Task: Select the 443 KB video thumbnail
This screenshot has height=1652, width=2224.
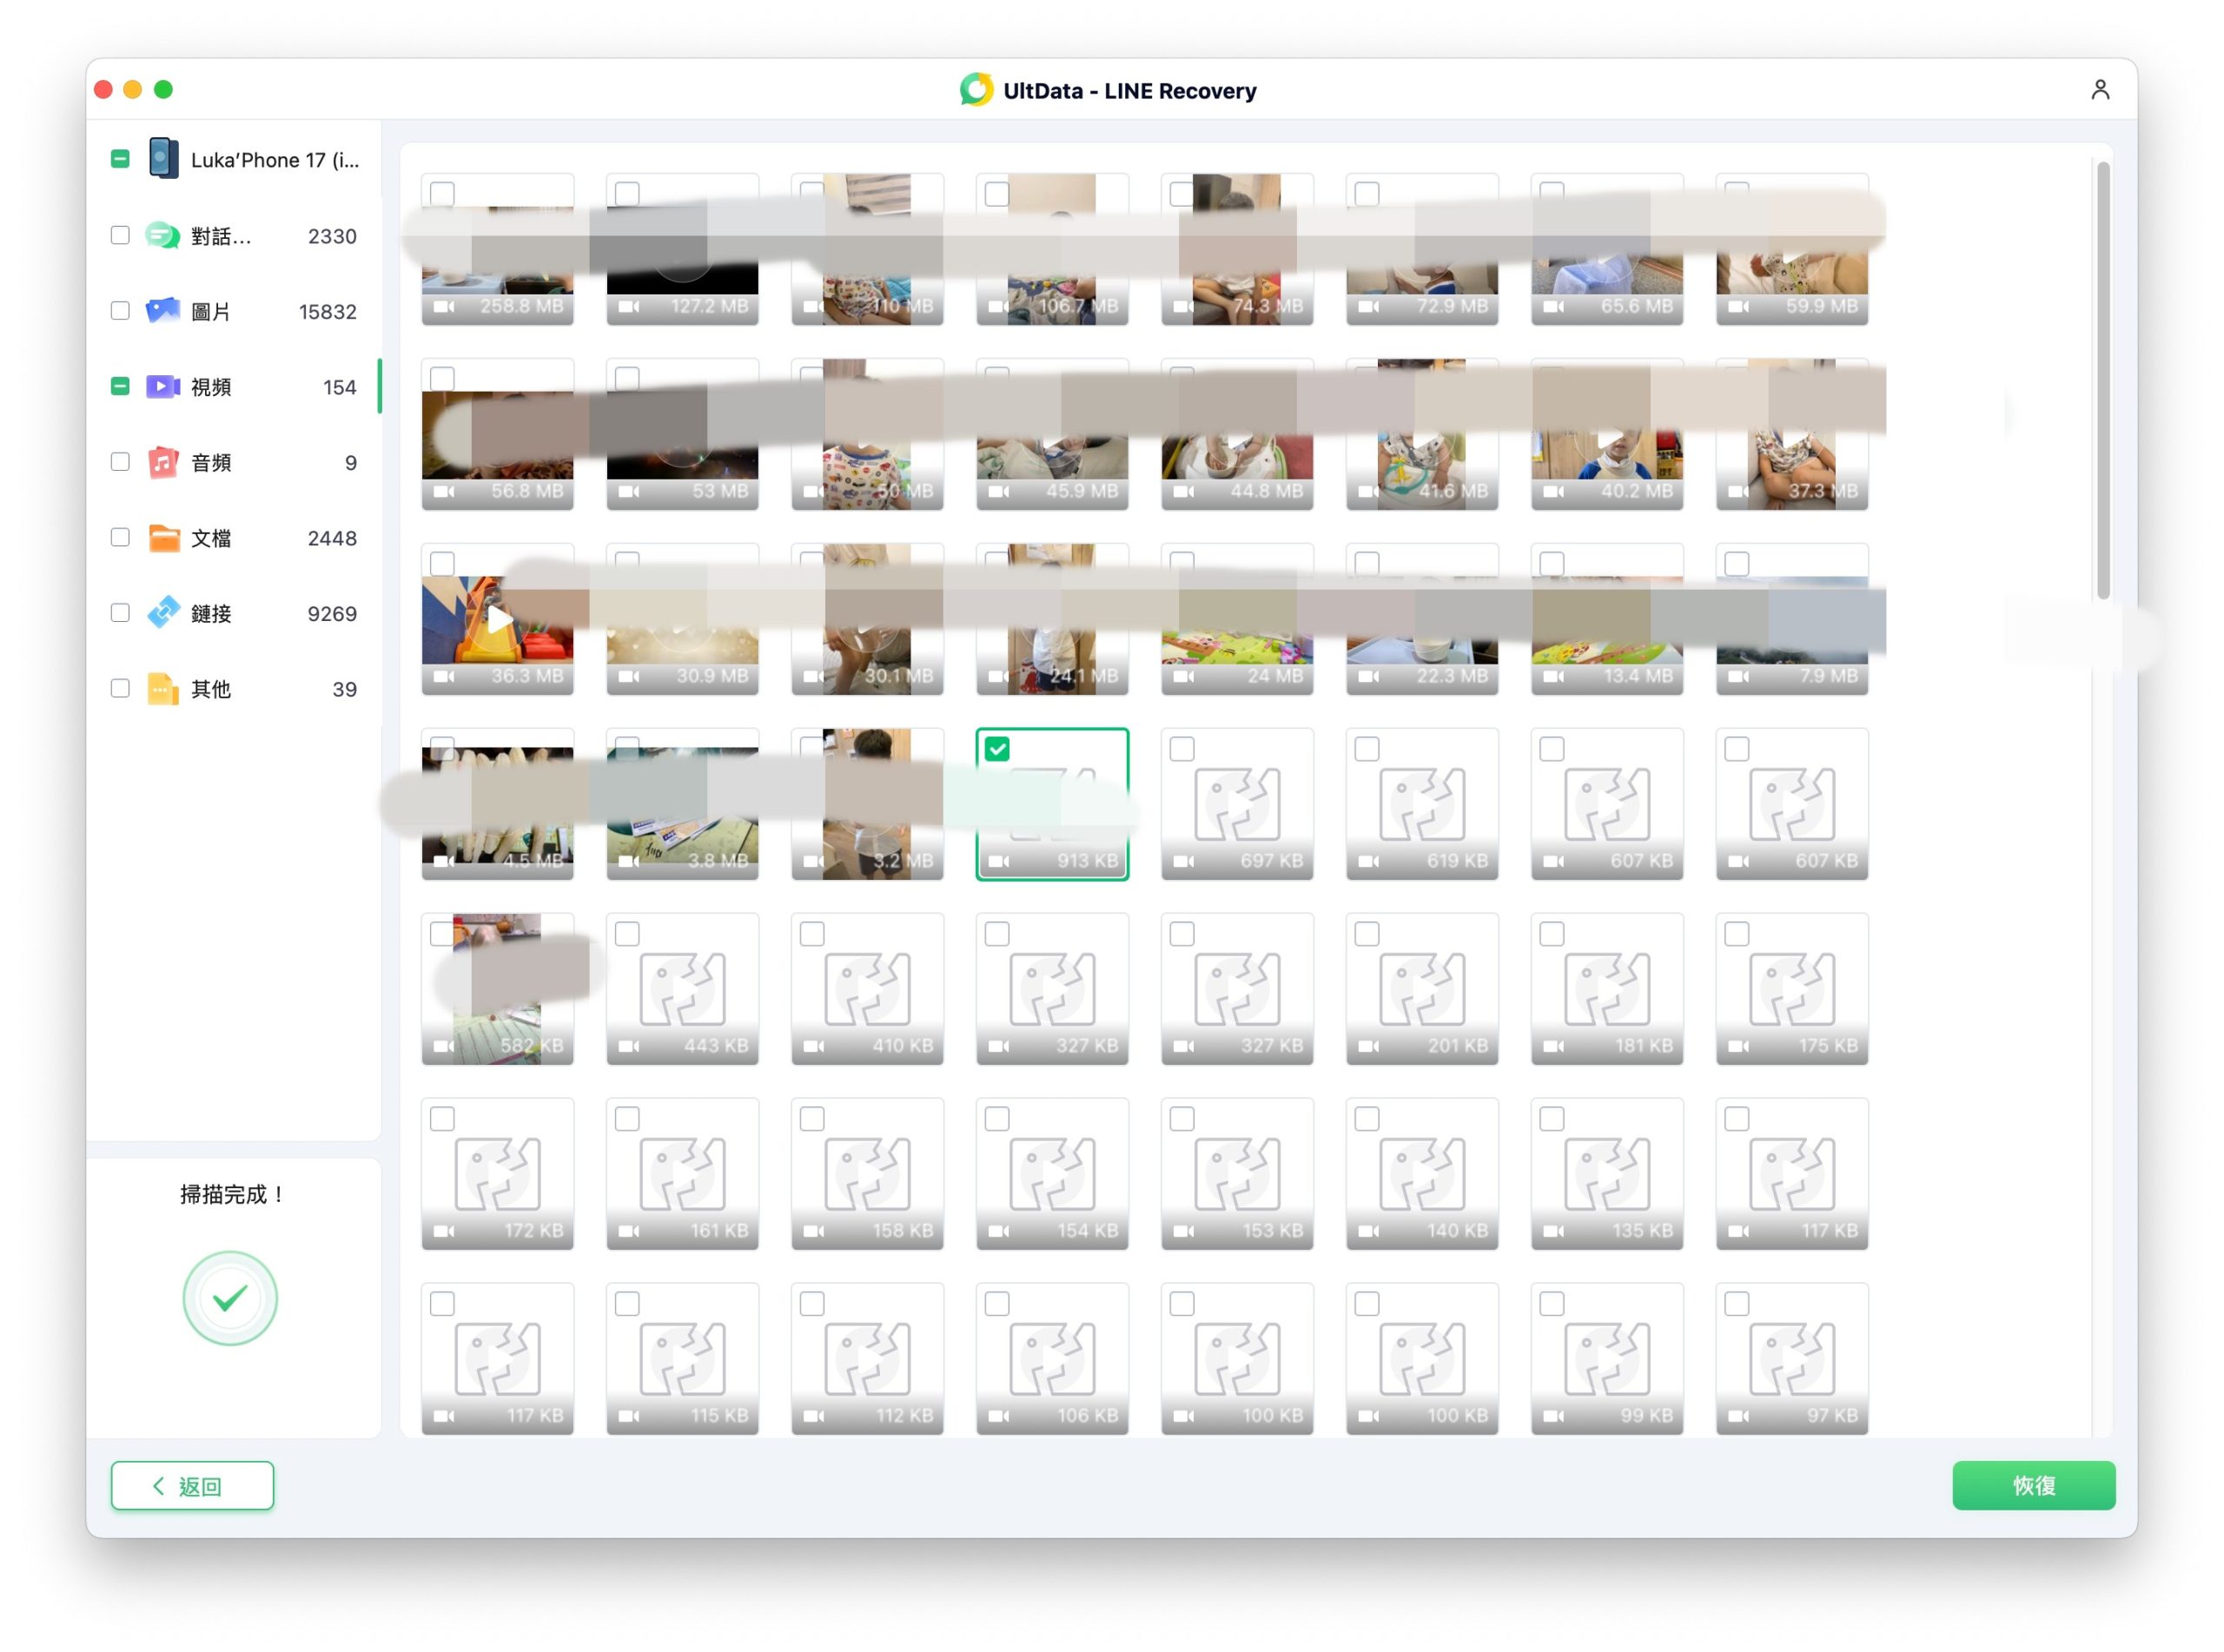Action: pos(682,989)
